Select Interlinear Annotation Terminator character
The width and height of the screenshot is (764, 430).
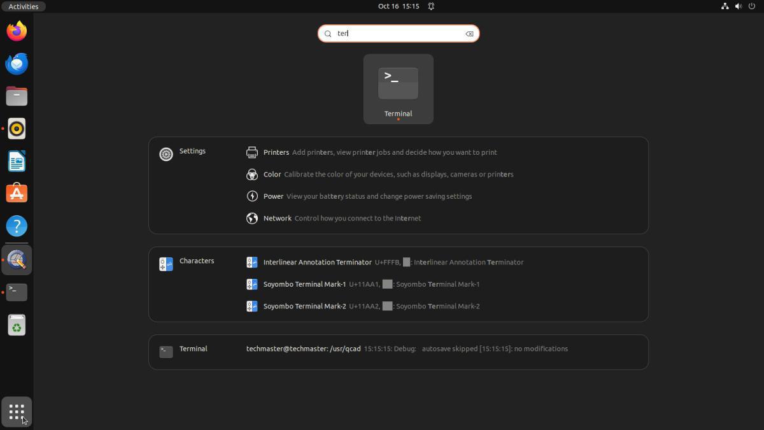click(x=317, y=262)
